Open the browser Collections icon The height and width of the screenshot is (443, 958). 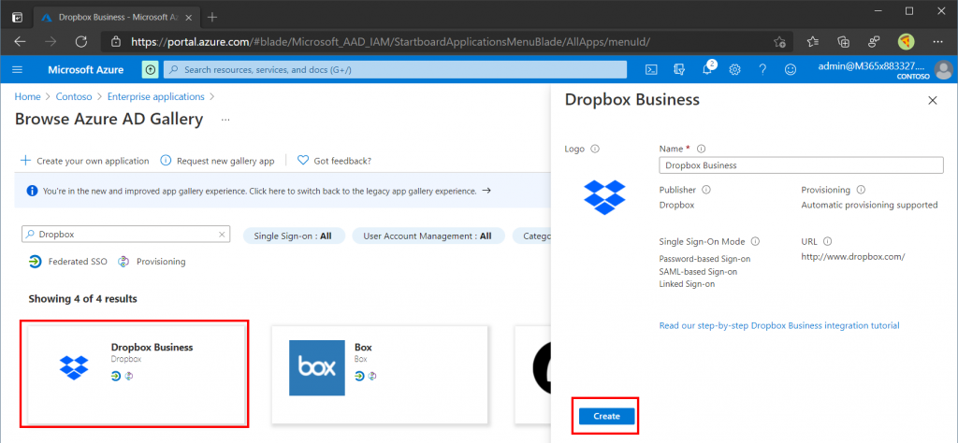click(x=844, y=41)
